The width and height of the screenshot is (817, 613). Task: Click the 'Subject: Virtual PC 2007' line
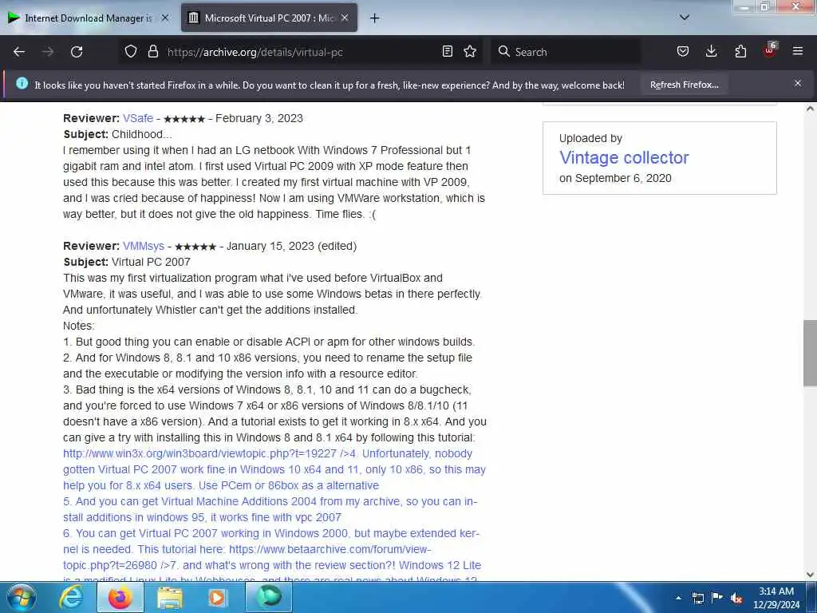click(x=127, y=262)
